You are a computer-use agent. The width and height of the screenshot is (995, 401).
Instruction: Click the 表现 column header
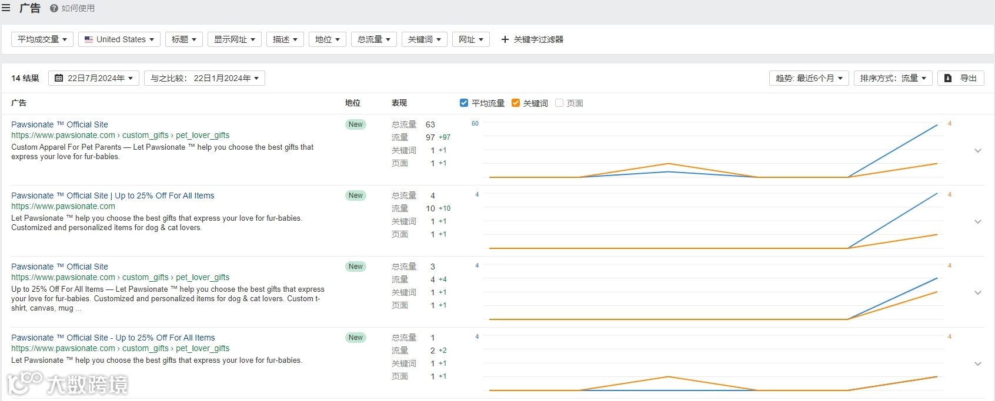[399, 103]
